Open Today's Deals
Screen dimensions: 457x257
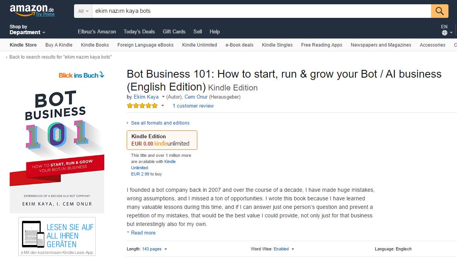click(139, 31)
